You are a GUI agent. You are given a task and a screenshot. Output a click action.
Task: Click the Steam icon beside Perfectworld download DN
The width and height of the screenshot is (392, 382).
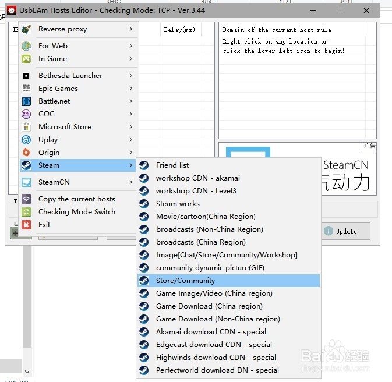click(144, 370)
